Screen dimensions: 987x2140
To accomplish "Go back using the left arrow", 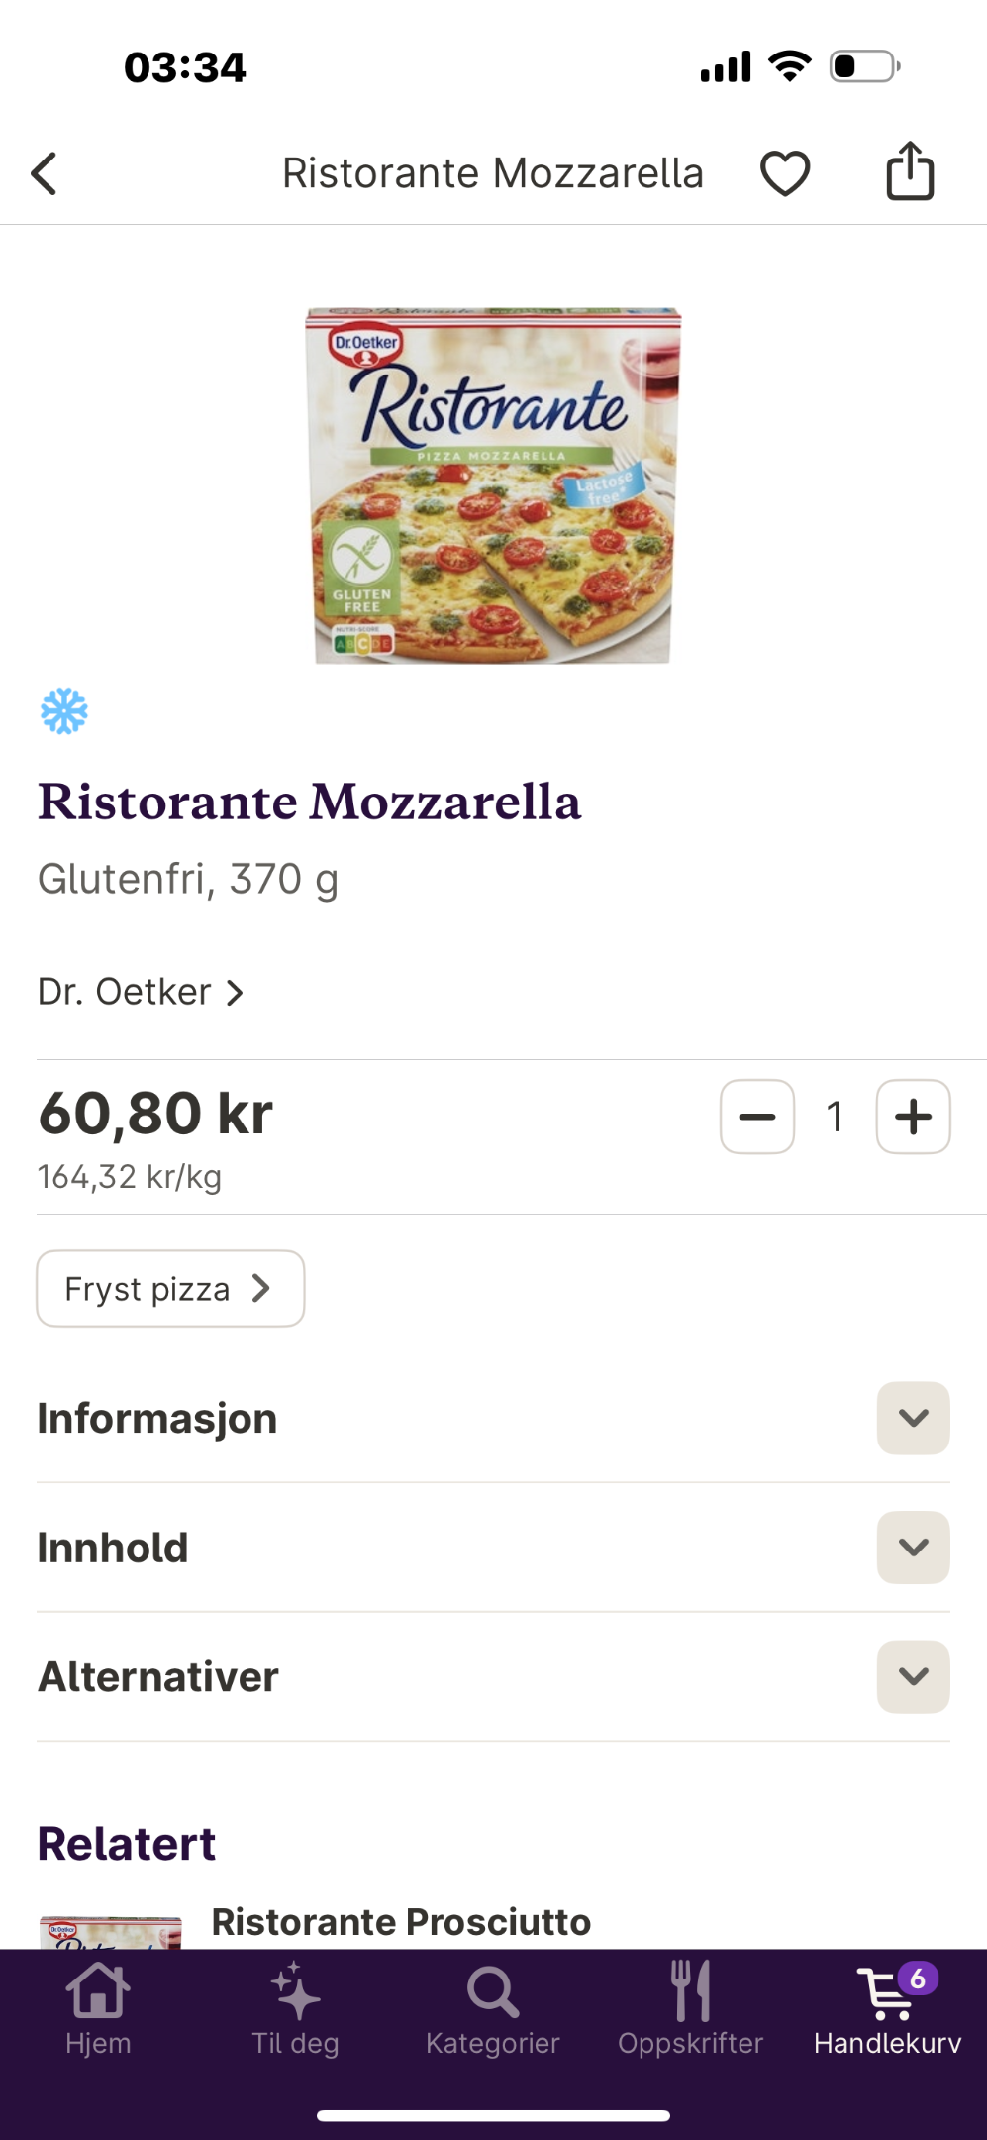I will (x=45, y=173).
